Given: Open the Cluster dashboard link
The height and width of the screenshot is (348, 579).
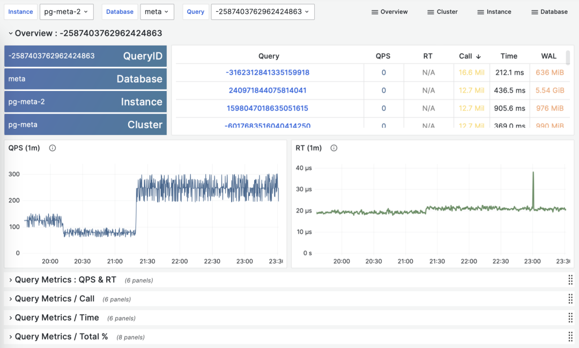Looking at the screenshot, I should tap(442, 12).
